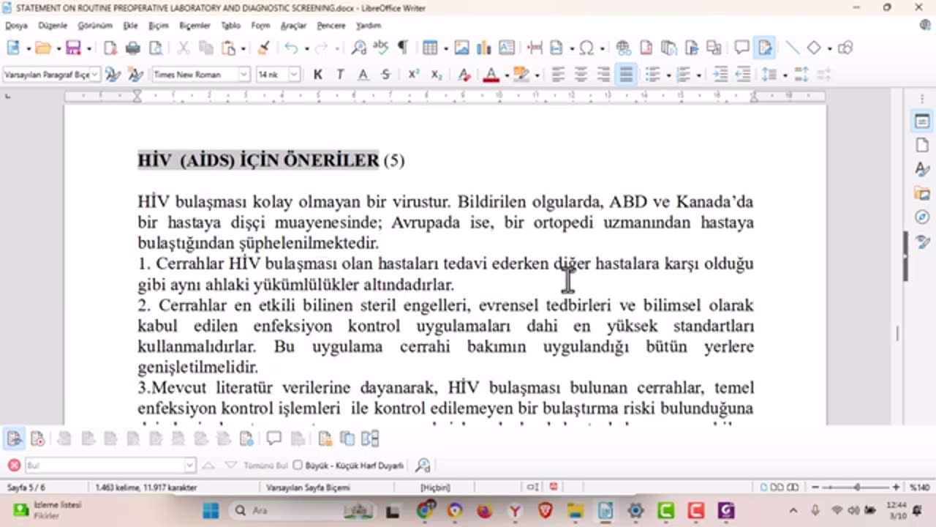The width and height of the screenshot is (936, 527).
Task: Apply highlighting color swatch
Action: [521, 75]
